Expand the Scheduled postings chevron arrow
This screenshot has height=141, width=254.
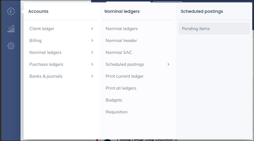pyautogui.click(x=169, y=64)
